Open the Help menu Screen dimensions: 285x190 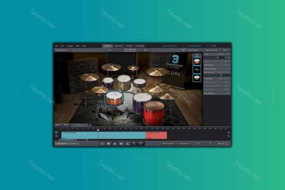[x=85, y=46]
